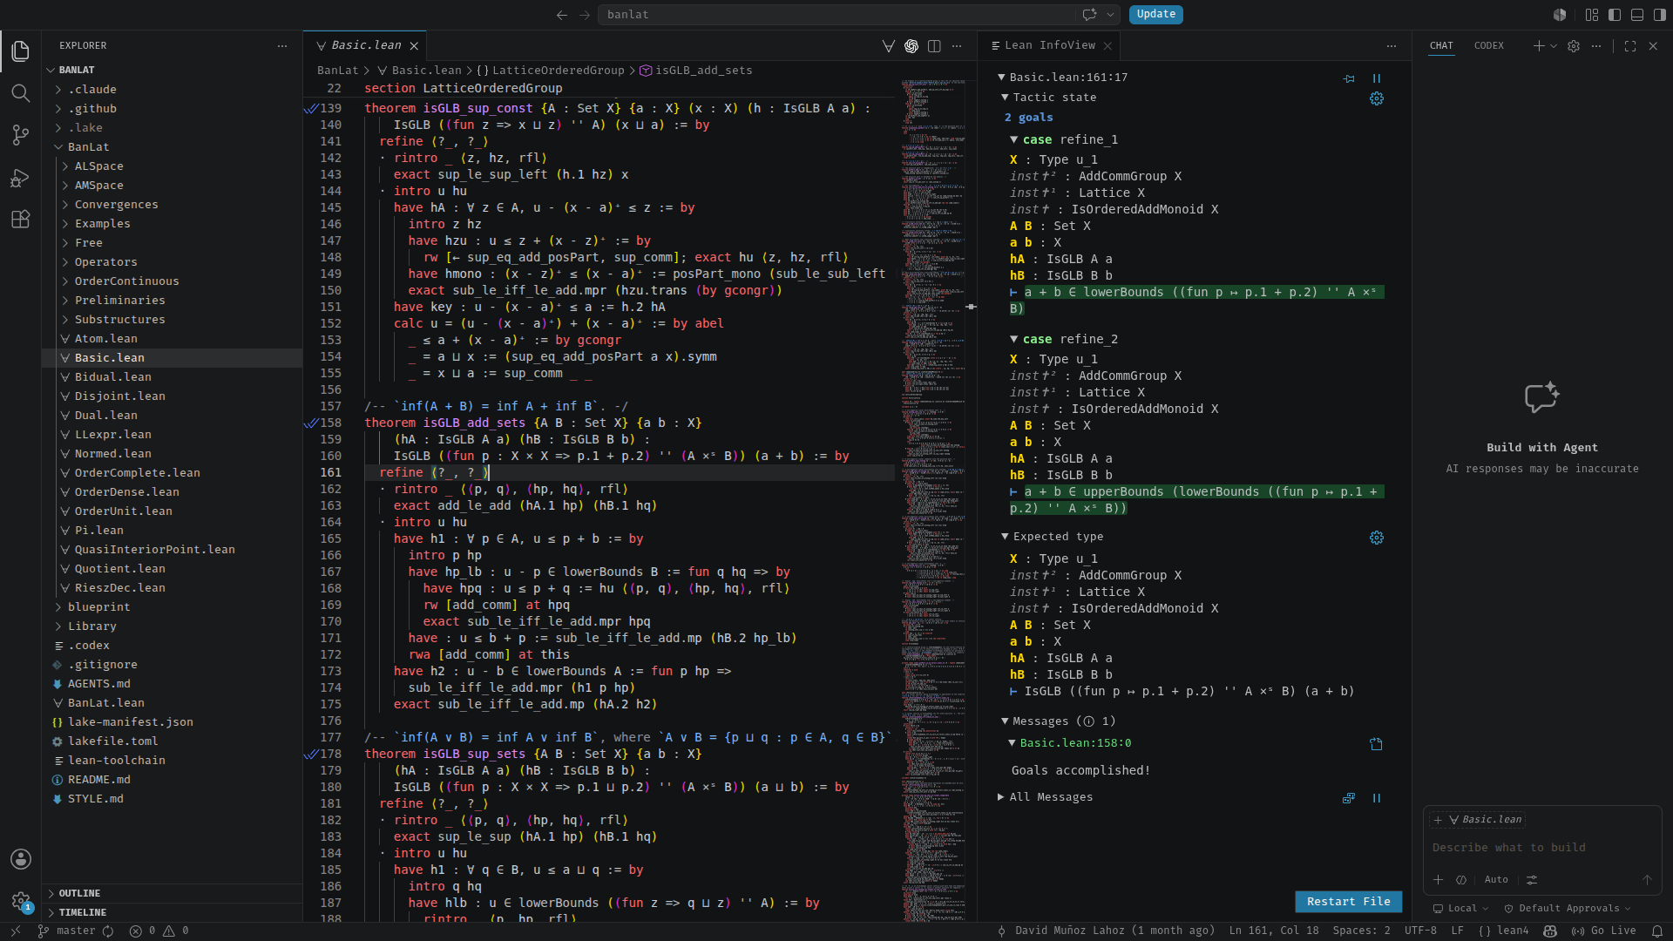Image resolution: width=1673 pixels, height=941 pixels.
Task: Click the All Messages display-target icon
Action: [1349, 798]
